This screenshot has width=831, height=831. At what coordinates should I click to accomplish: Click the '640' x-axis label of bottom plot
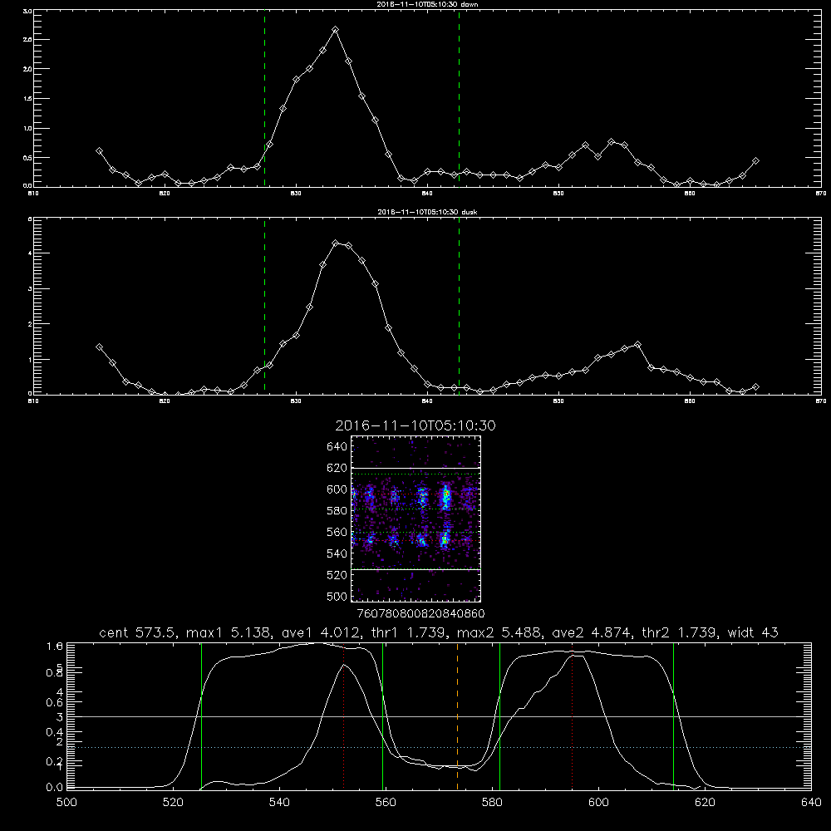811,803
